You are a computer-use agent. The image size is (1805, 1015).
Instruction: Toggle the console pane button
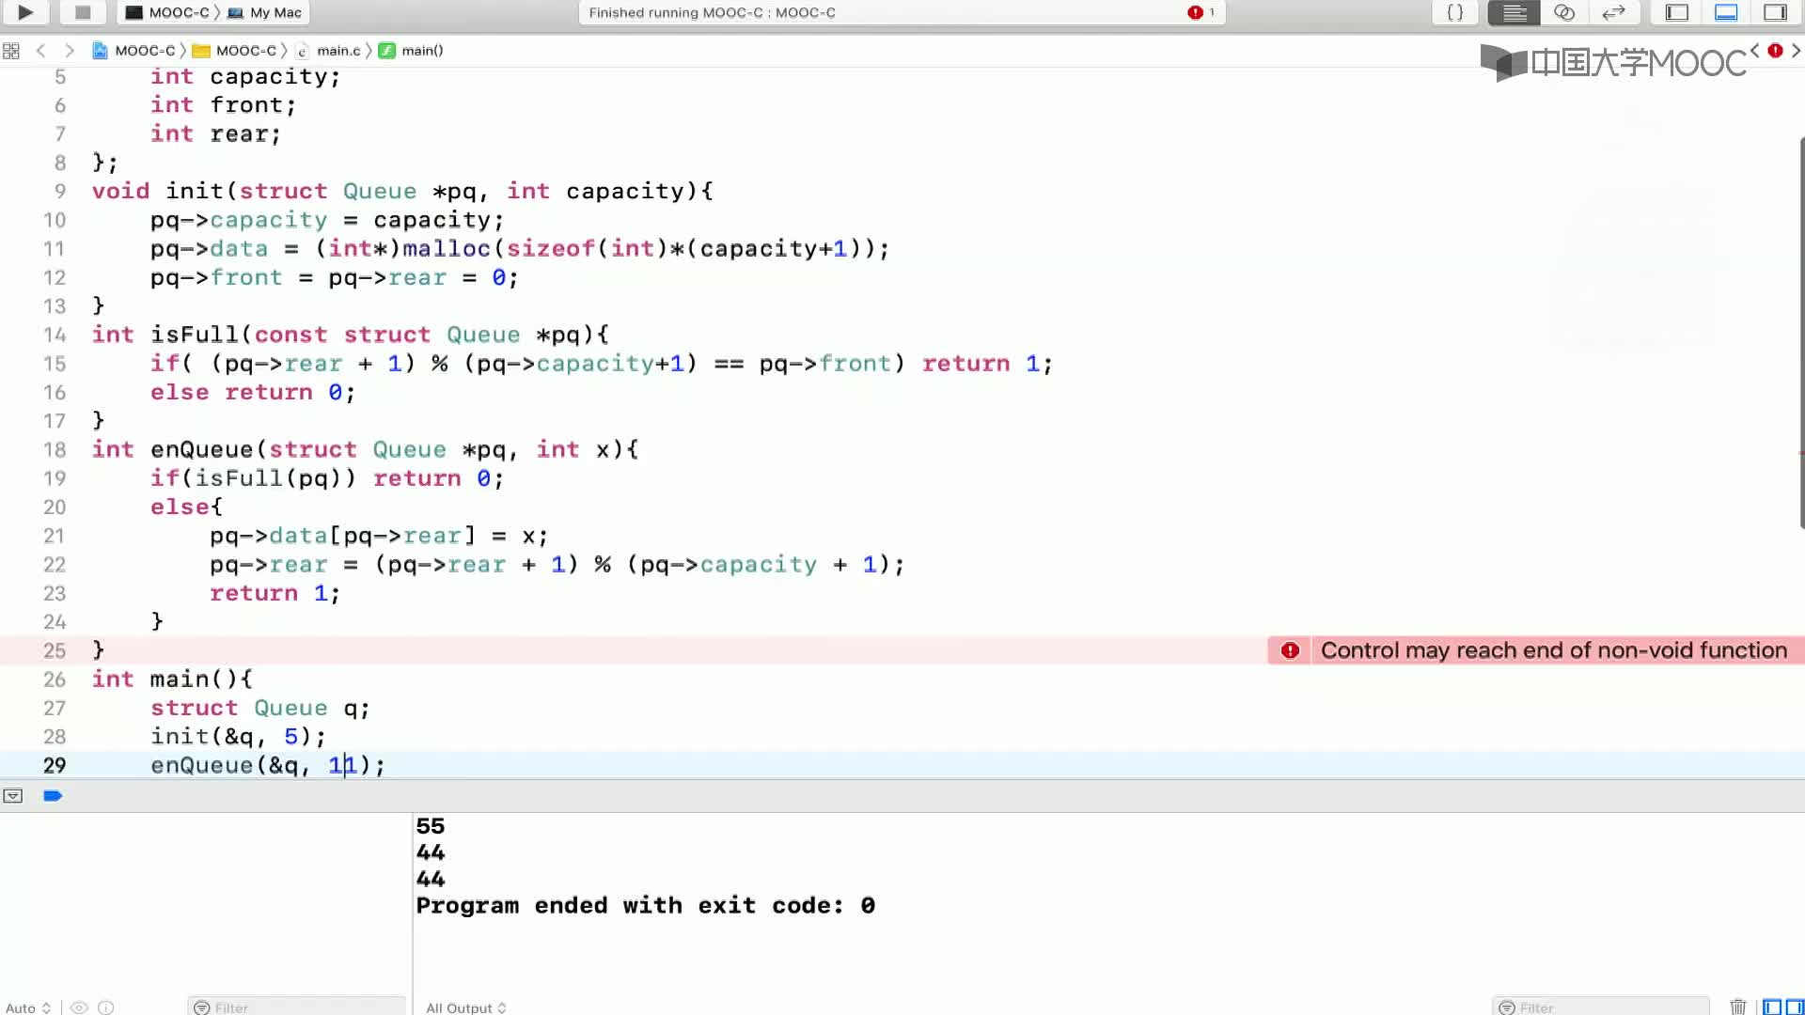[x=1794, y=1007]
